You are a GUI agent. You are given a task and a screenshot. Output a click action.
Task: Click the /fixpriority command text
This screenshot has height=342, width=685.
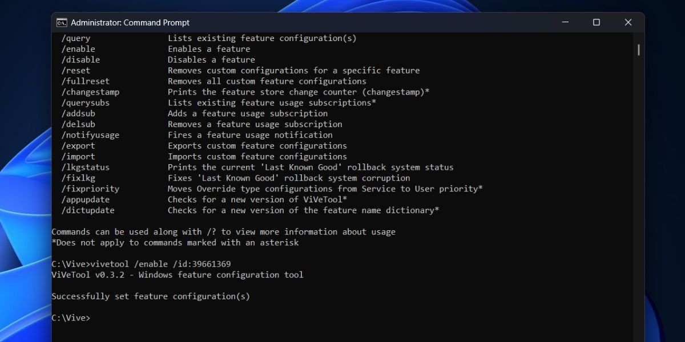(90, 189)
